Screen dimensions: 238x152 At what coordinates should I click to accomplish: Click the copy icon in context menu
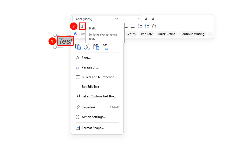pos(78,47)
